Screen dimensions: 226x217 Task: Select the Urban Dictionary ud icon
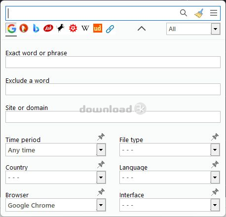(x=98, y=28)
